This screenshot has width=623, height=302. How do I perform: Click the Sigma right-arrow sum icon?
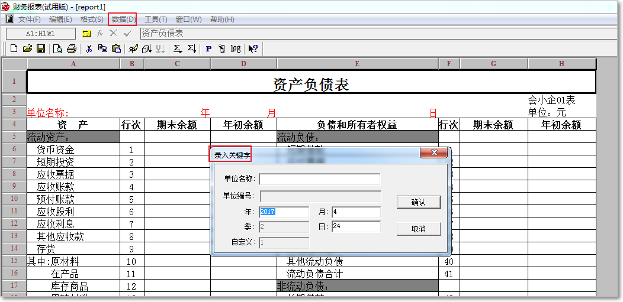pos(178,48)
